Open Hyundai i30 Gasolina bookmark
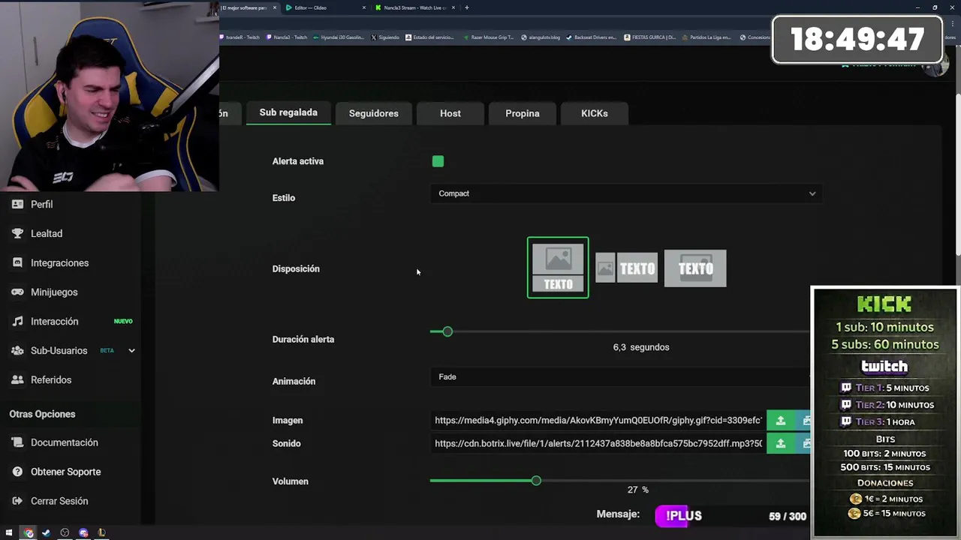The width and height of the screenshot is (961, 540). coord(337,37)
